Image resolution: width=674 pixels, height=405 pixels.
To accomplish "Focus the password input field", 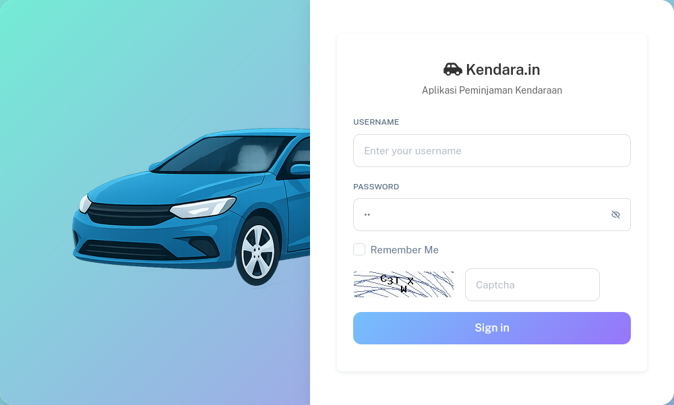I will tap(492, 214).
